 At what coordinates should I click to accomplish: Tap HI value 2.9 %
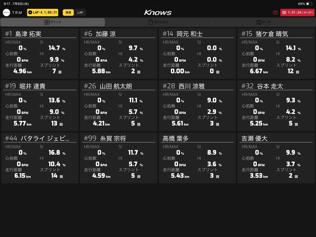(x=215, y=112)
